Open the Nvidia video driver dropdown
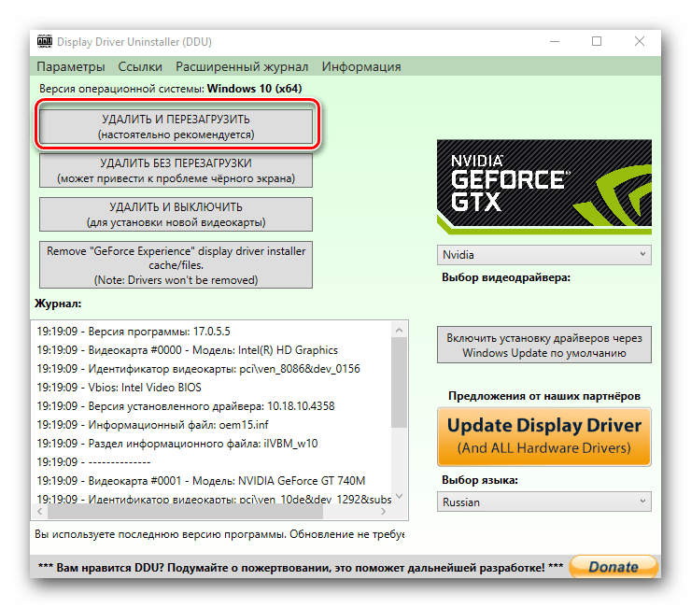Viewport: 691px width, 608px height. [544, 255]
